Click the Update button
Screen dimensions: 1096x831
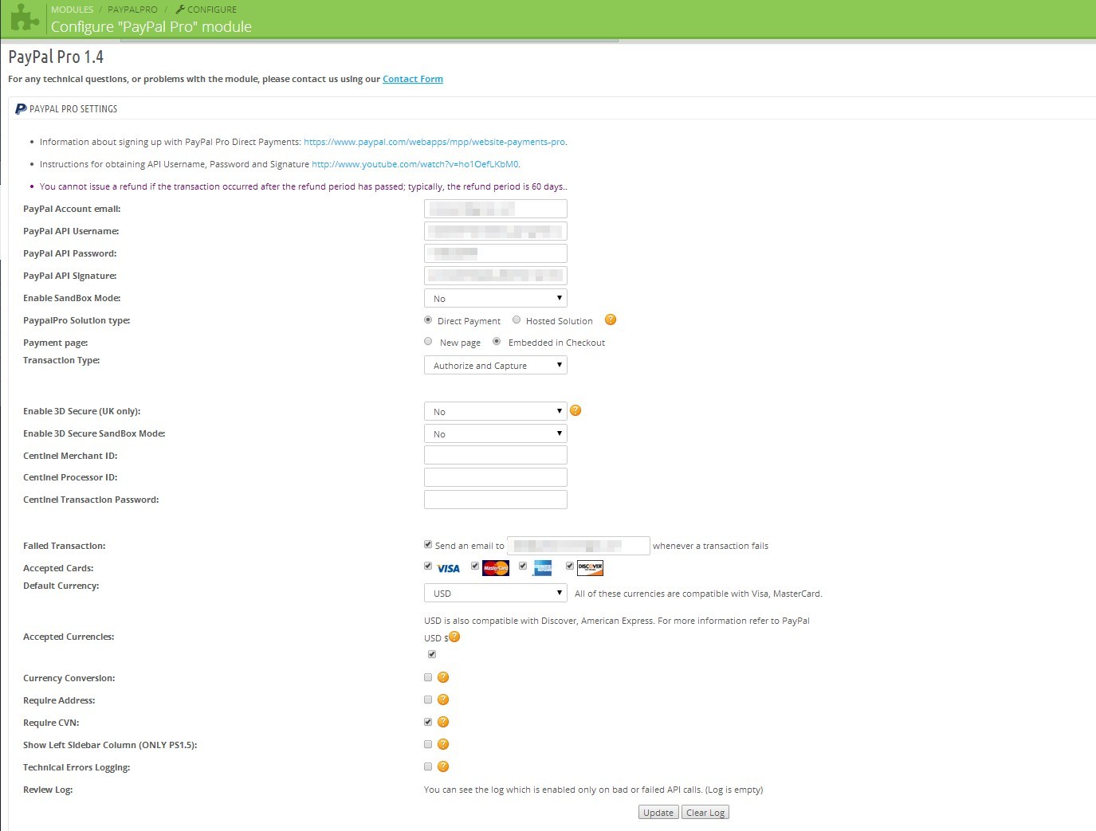click(x=658, y=812)
